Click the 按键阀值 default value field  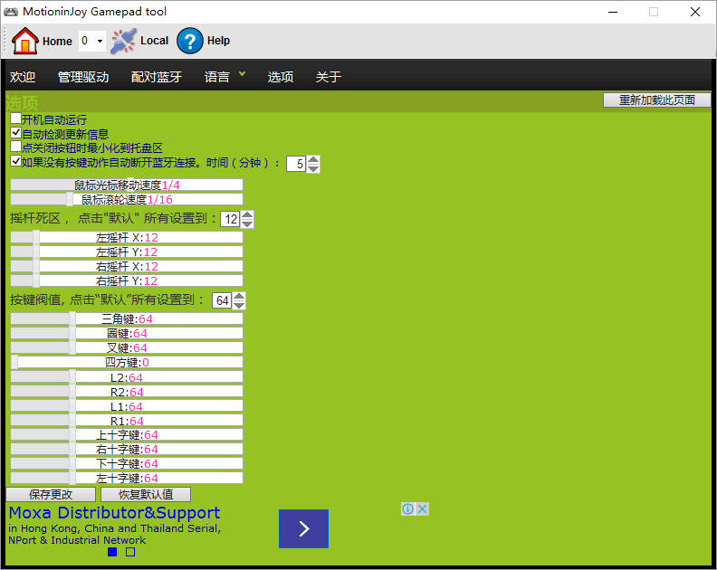pyautogui.click(x=222, y=300)
